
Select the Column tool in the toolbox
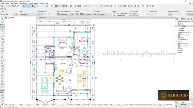[x=2, y=30]
